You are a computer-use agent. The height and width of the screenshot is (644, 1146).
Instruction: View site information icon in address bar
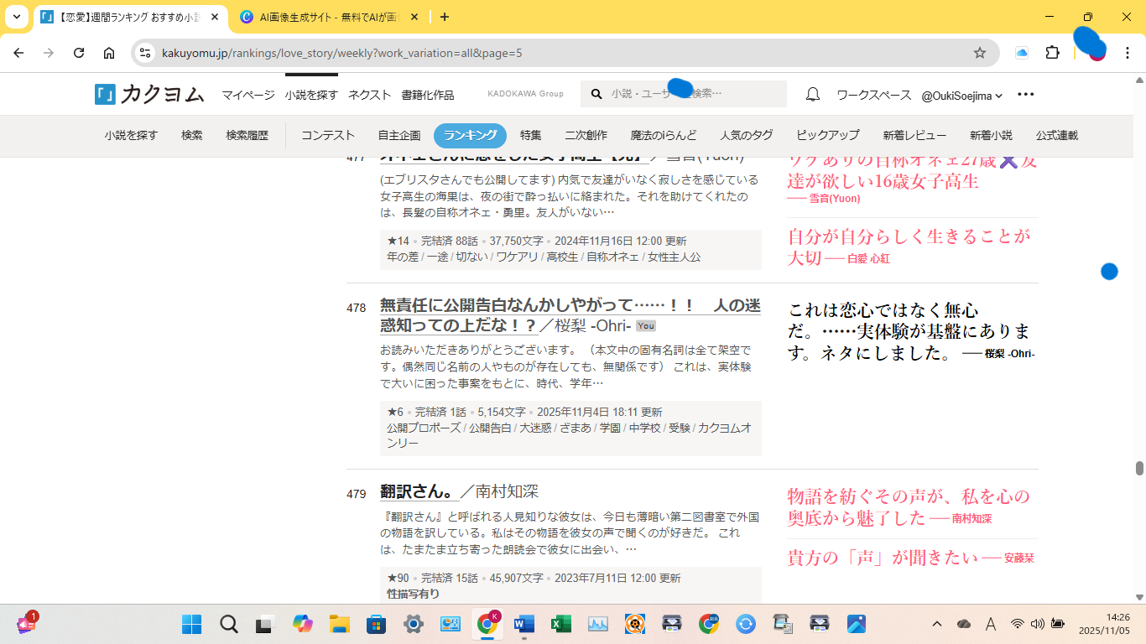point(145,53)
